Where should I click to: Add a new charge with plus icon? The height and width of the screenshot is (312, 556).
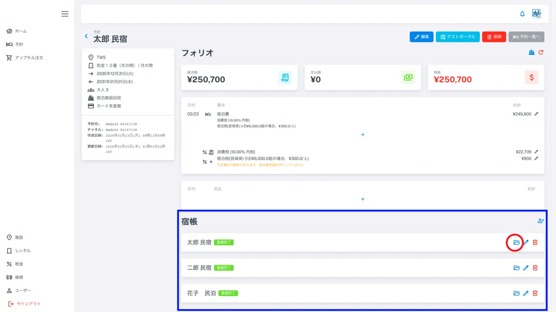[x=363, y=135]
